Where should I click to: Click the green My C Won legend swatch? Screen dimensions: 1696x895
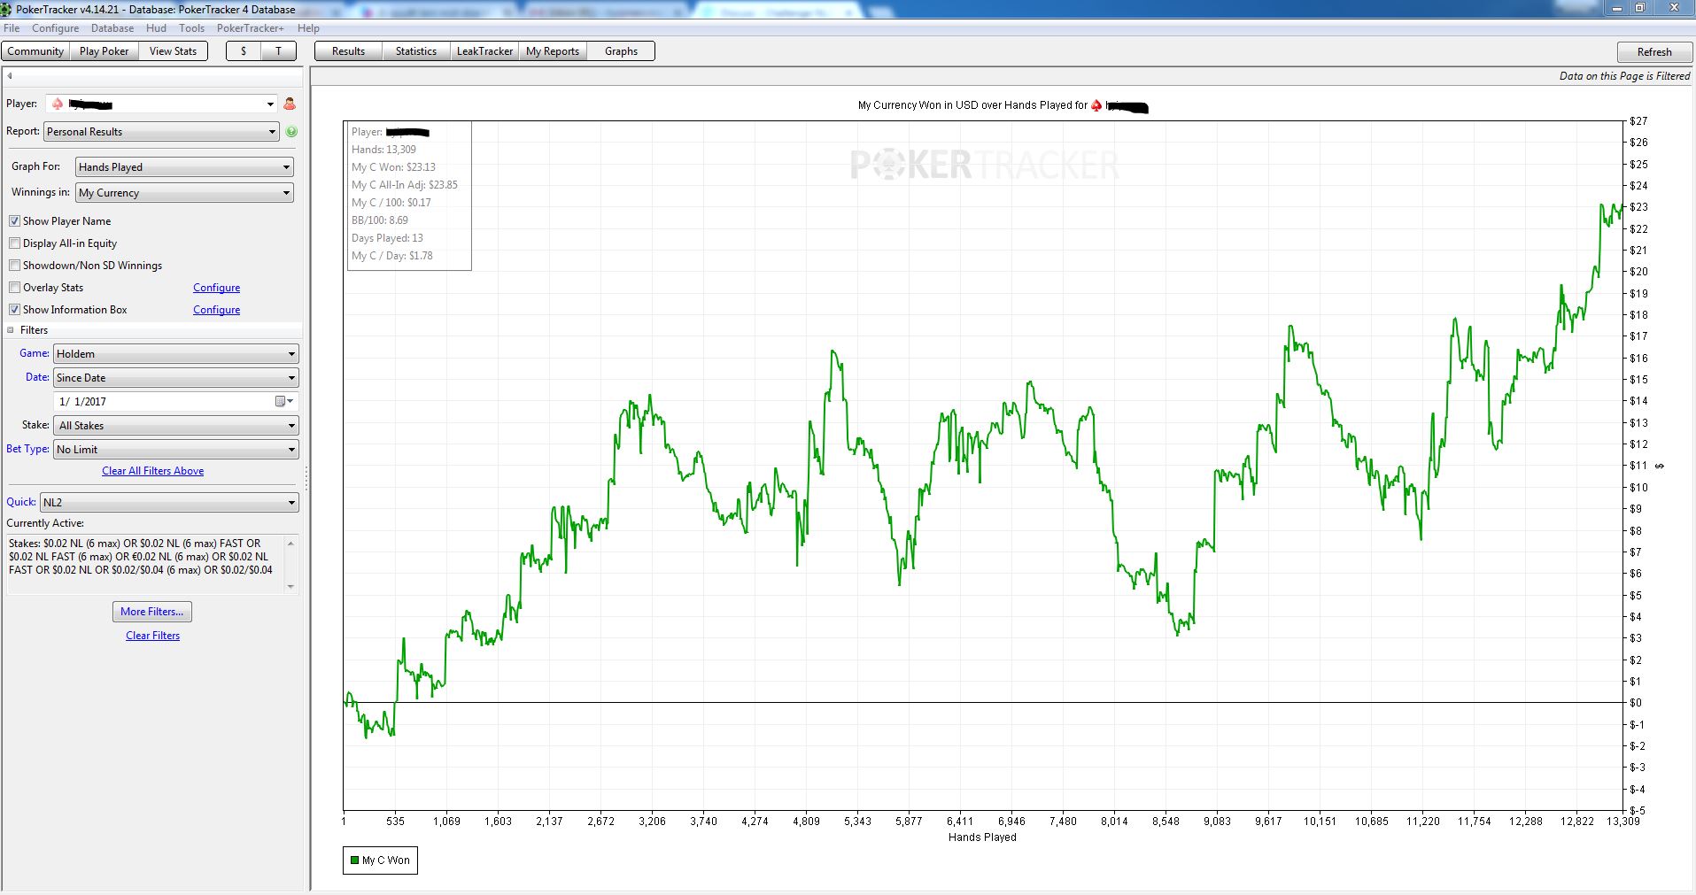355,860
